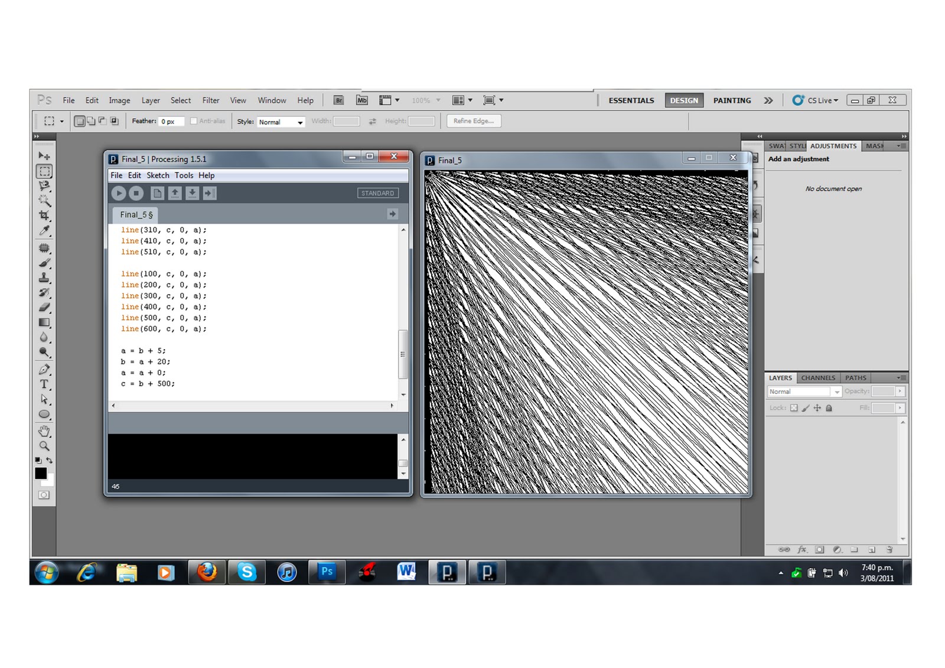Image resolution: width=945 pixels, height=668 pixels.
Task: Select the Gradient tool
Action: [44, 322]
